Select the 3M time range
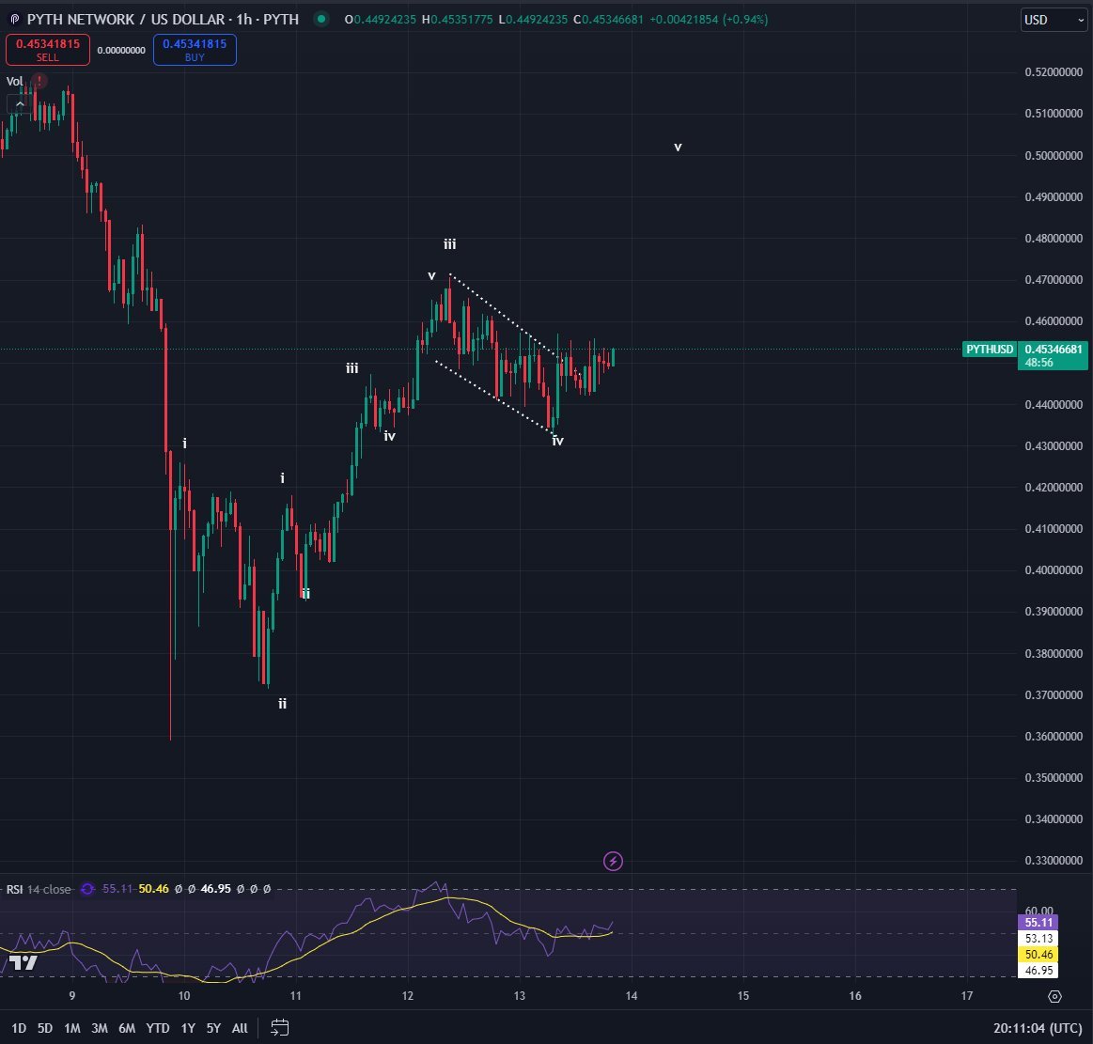Screen dimensions: 1093x1044 pos(99,1028)
